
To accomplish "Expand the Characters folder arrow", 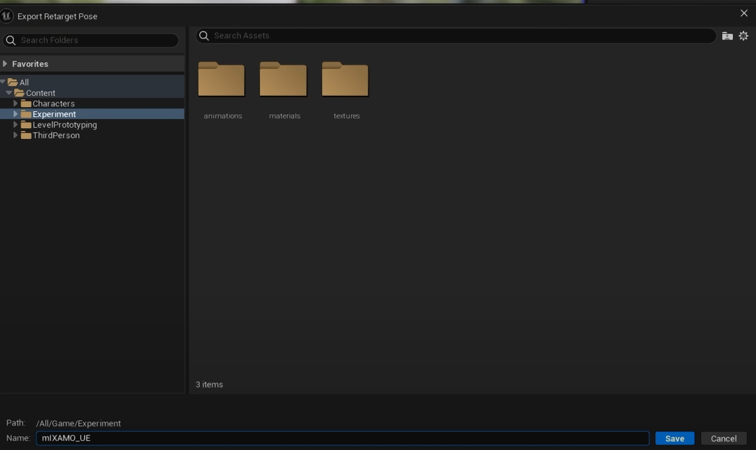I will (15, 103).
